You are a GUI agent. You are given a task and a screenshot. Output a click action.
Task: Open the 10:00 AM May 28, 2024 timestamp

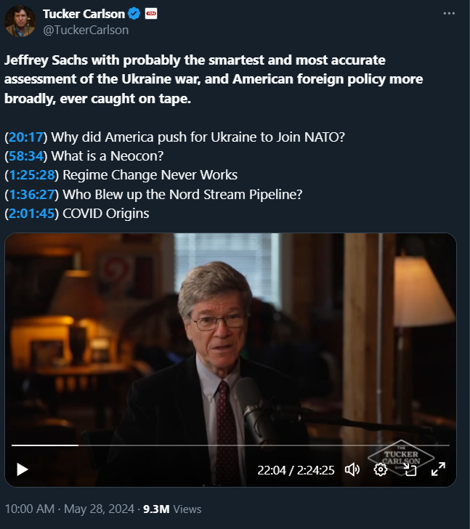(x=70, y=509)
